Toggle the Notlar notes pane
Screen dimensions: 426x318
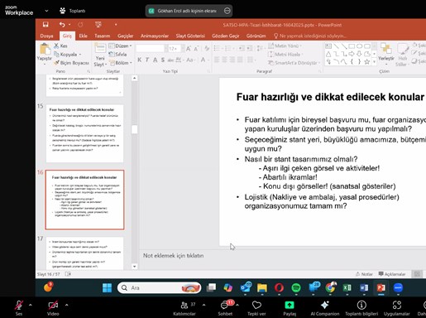tap(364, 274)
